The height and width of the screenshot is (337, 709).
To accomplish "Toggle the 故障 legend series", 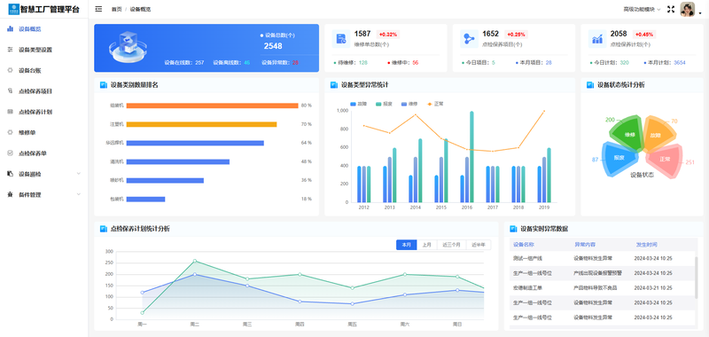I will click(359, 104).
